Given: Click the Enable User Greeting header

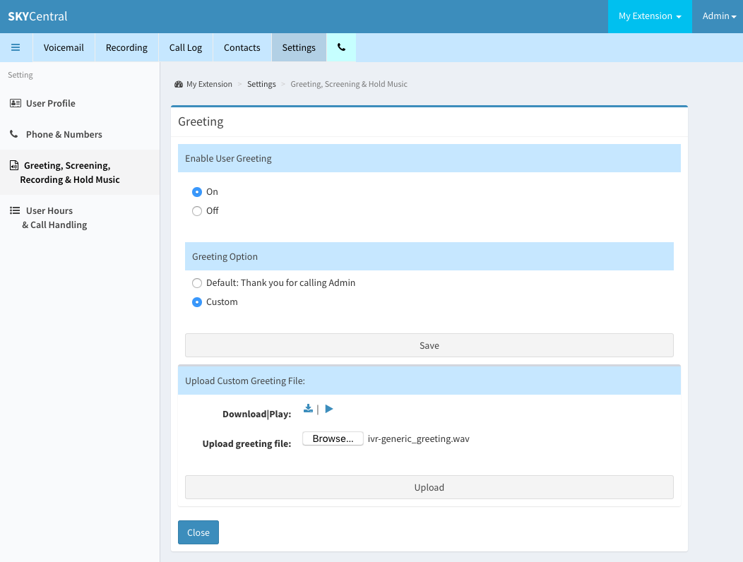Looking at the screenshot, I should pyautogui.click(x=429, y=158).
